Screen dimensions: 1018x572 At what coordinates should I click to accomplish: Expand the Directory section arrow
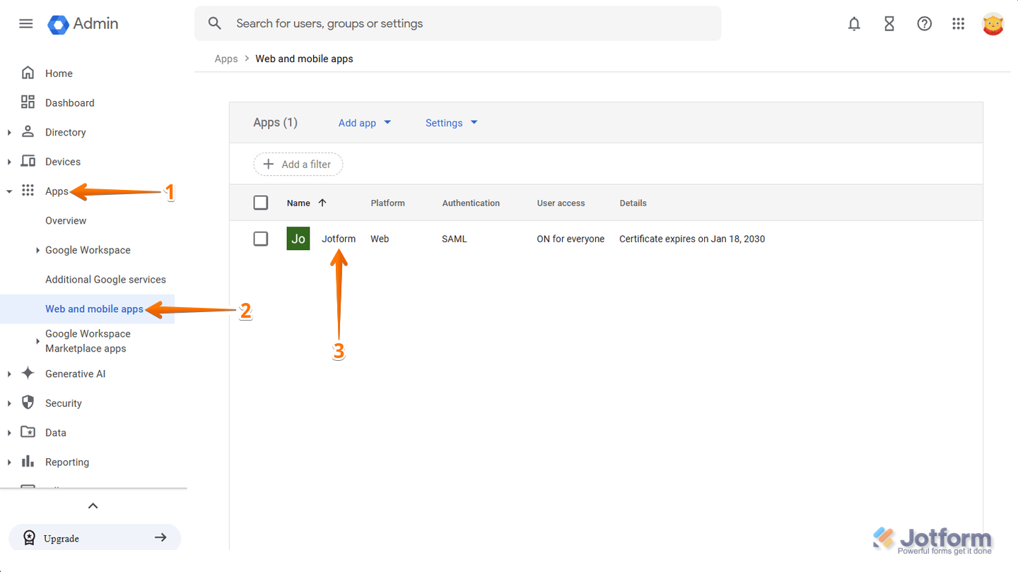pyautogui.click(x=9, y=133)
